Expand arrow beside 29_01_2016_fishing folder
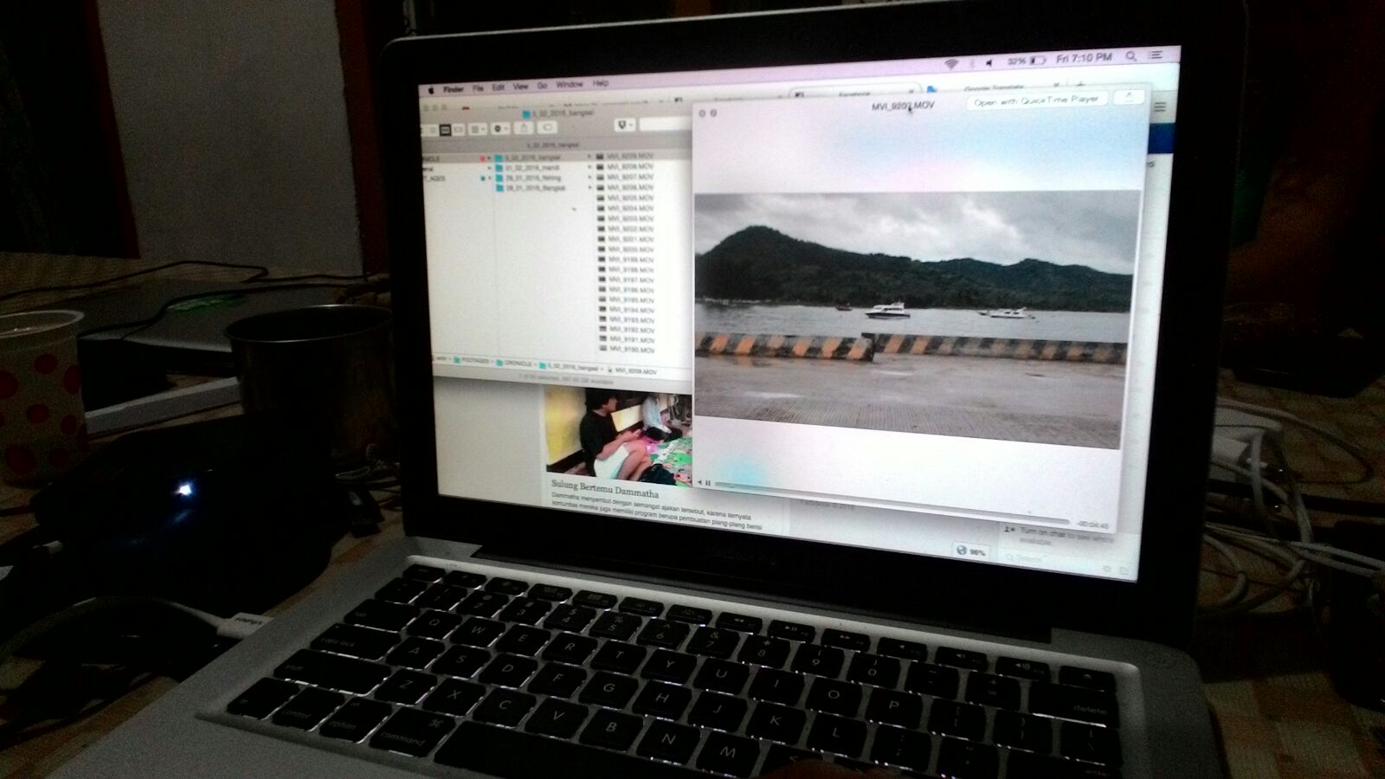 tap(589, 177)
